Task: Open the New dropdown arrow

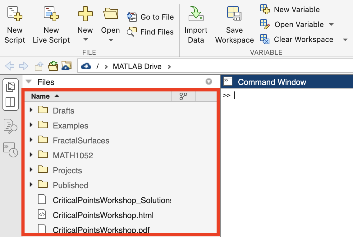Action: [x=85, y=39]
